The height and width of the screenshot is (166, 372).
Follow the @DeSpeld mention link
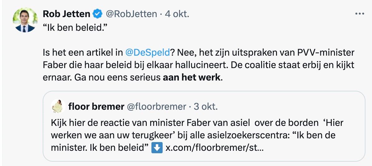click(x=147, y=52)
